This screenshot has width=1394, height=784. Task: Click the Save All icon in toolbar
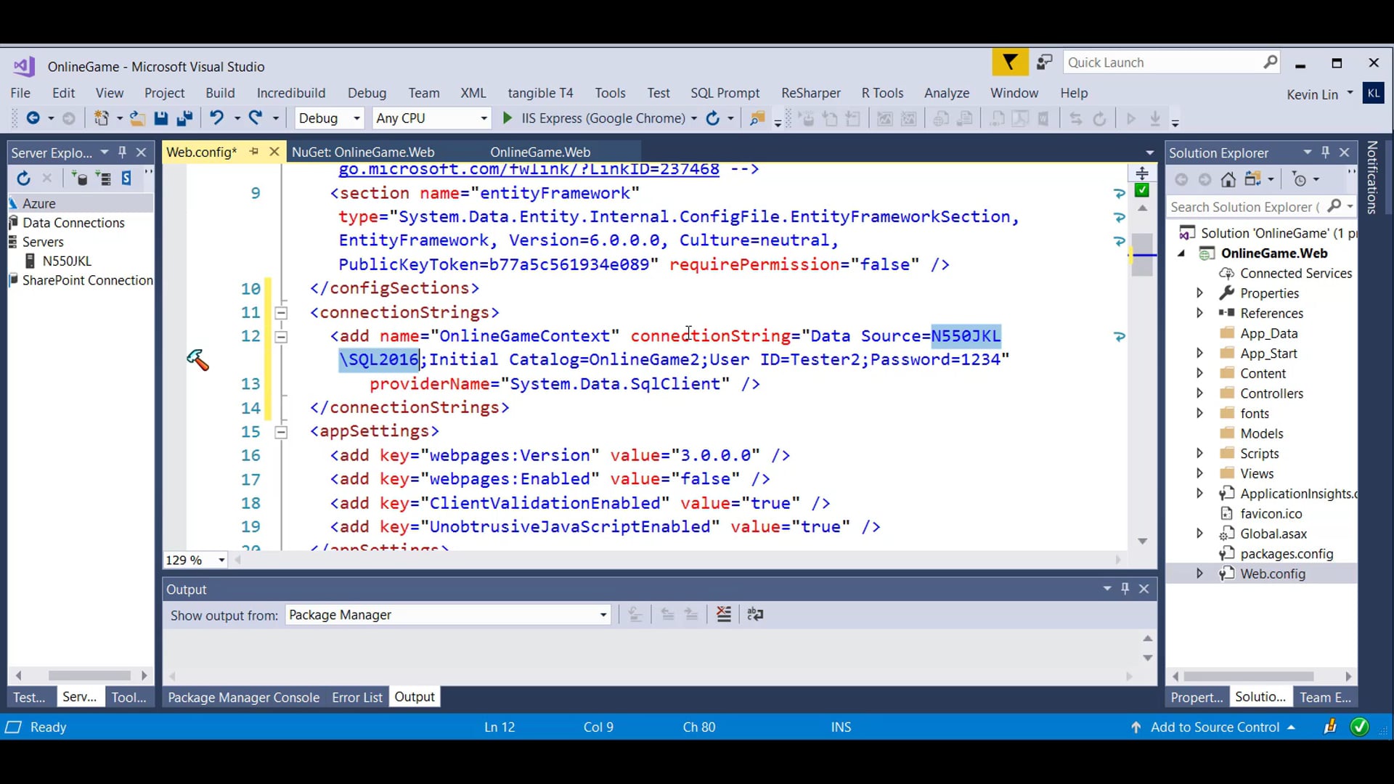click(185, 118)
